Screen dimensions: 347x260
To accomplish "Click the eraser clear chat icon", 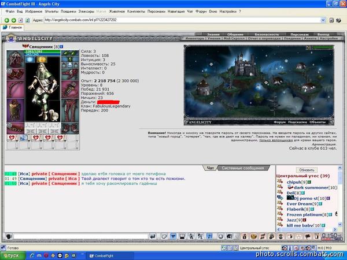I will click(164, 236).
